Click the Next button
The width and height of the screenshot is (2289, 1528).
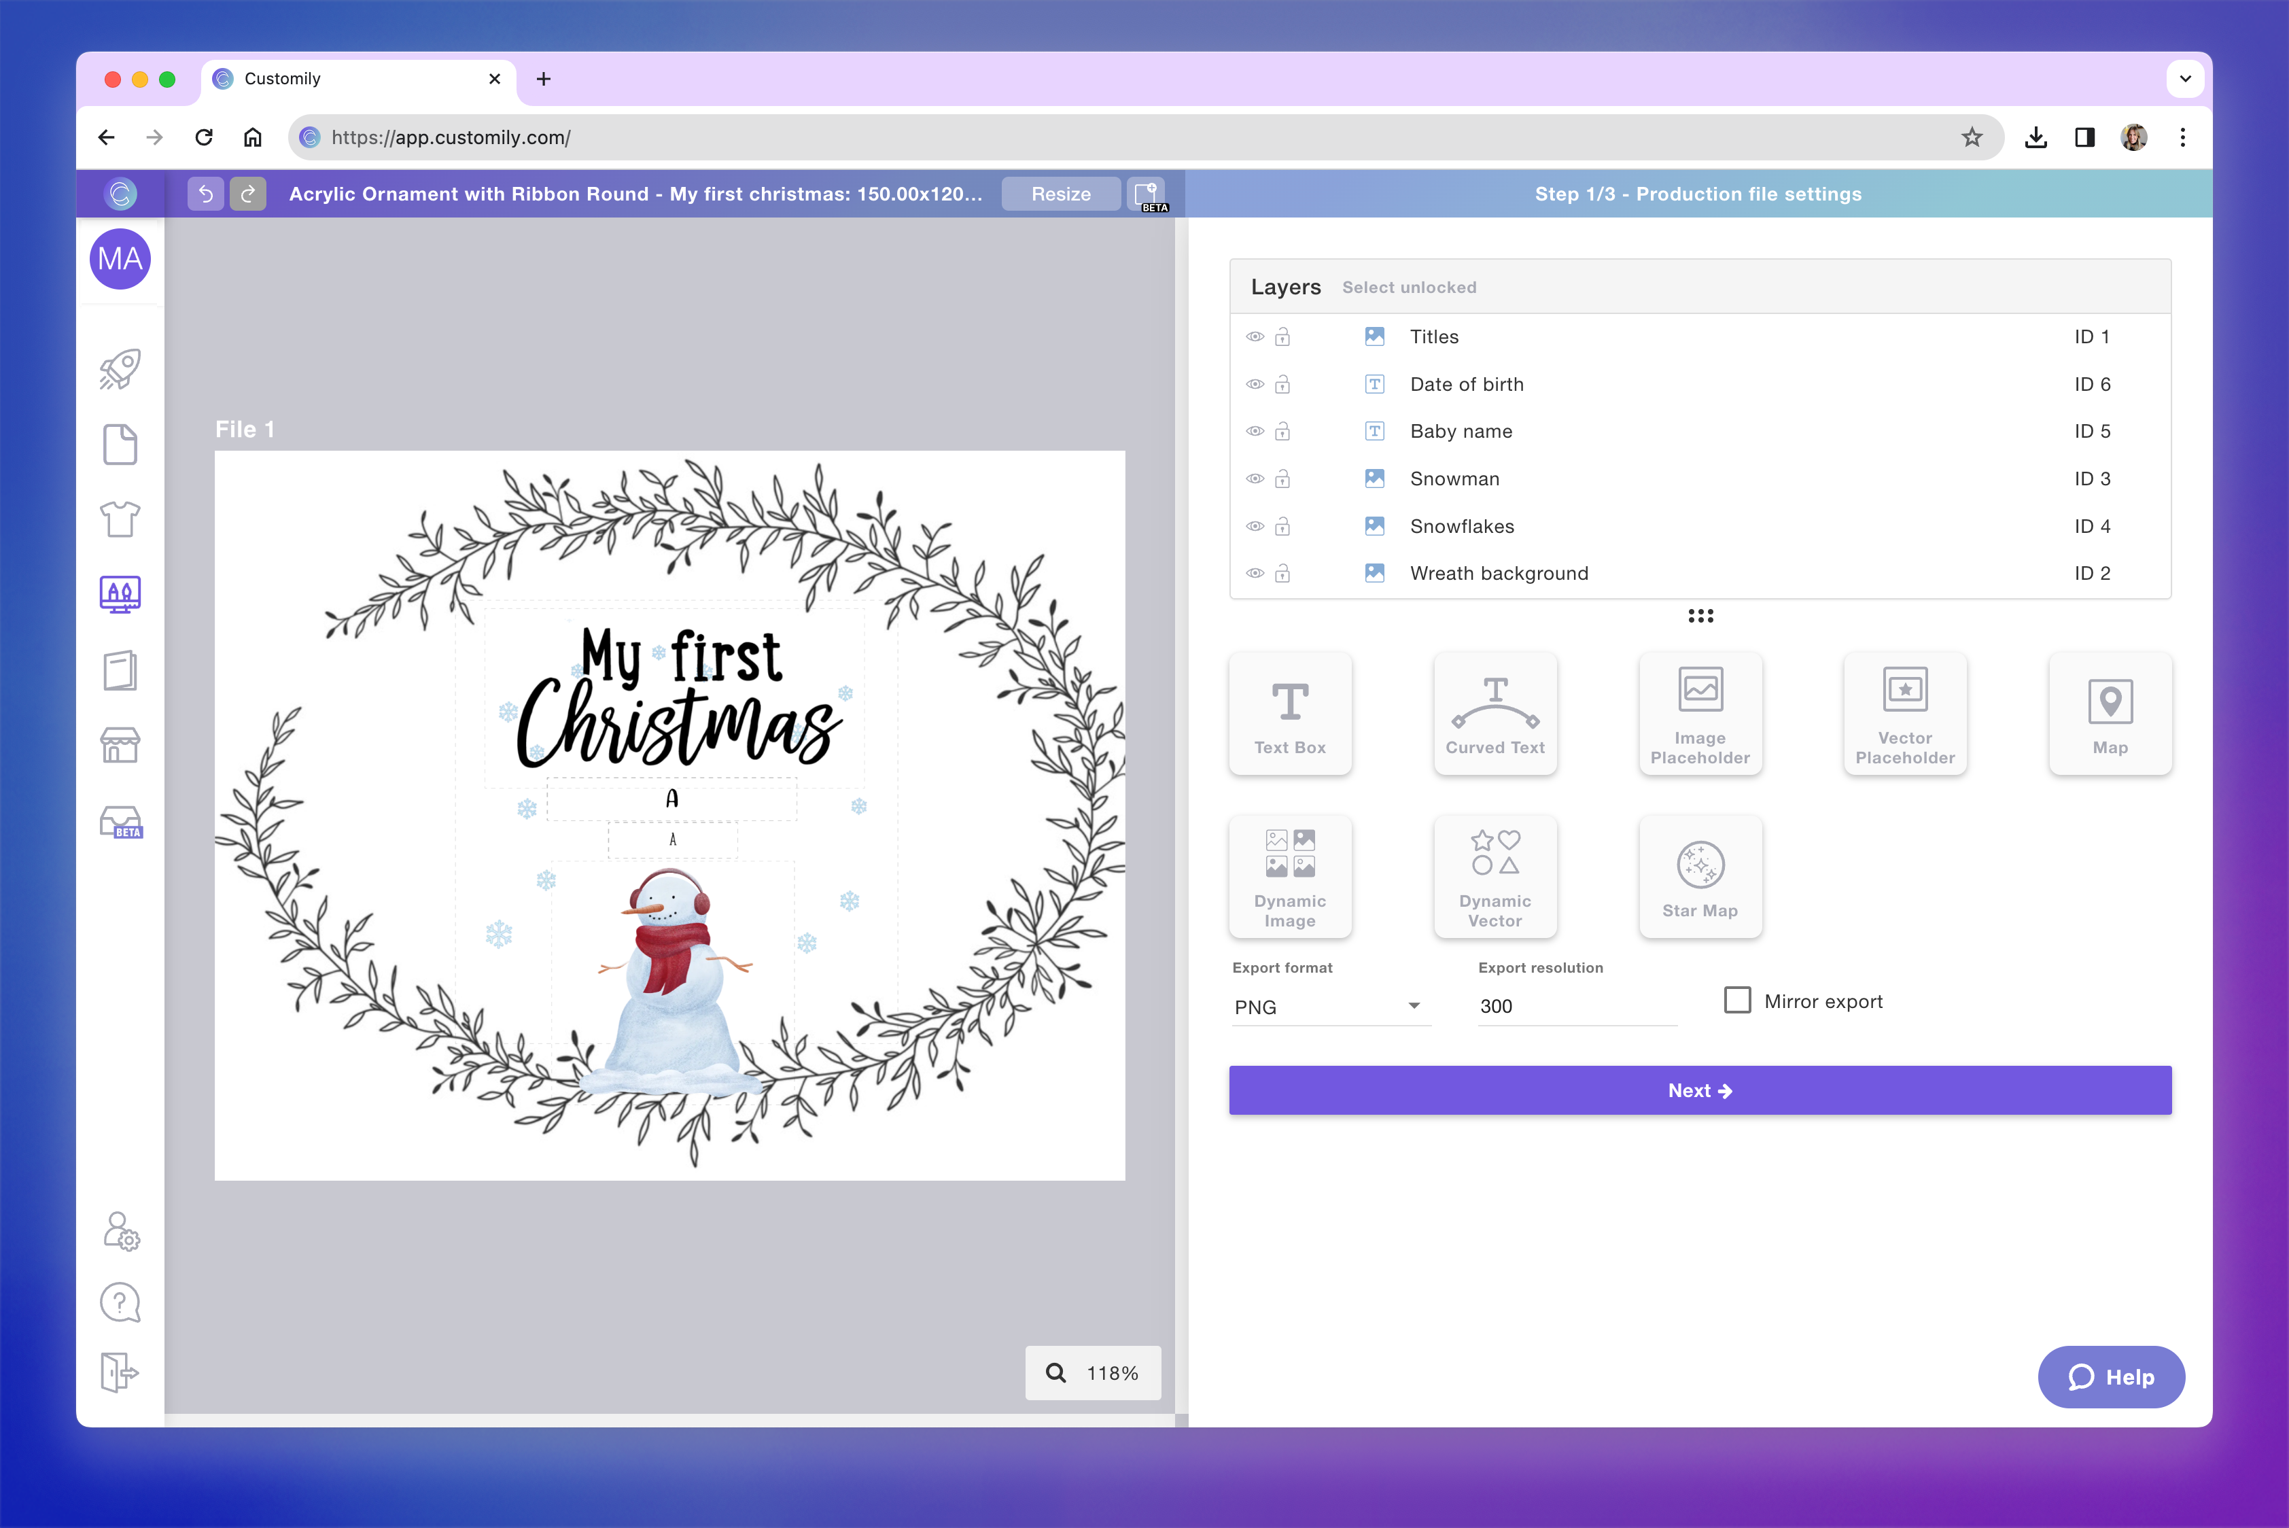pos(1698,1090)
